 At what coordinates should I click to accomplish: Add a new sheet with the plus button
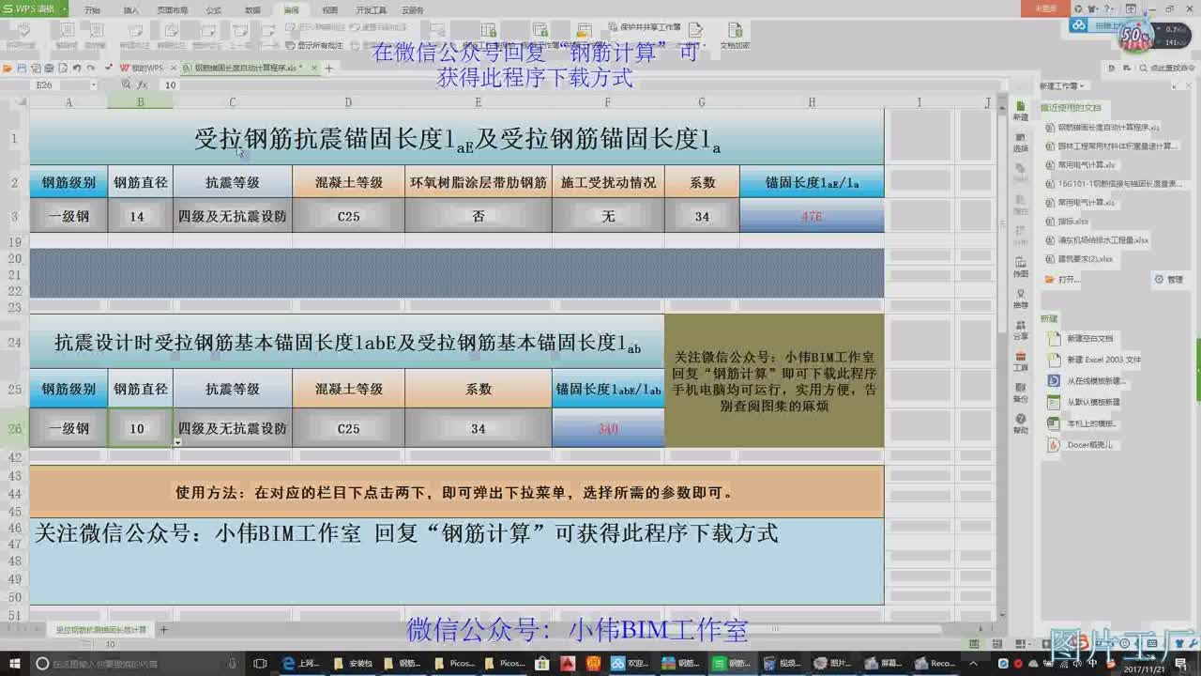163,629
